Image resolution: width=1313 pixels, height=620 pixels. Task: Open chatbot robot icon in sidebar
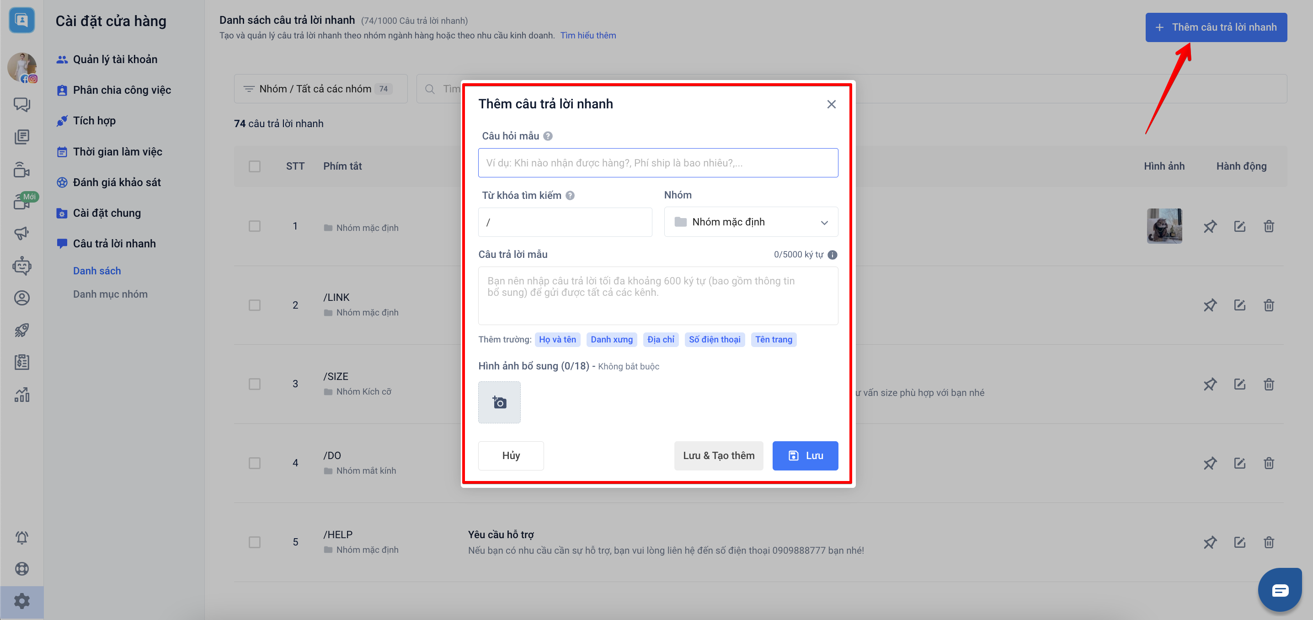pos(21,266)
